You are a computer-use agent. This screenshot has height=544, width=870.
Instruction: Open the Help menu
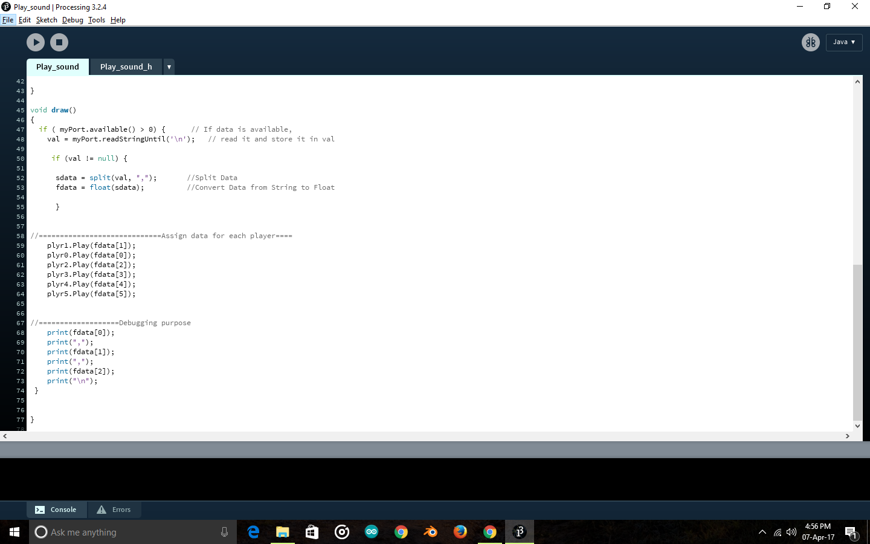click(x=118, y=20)
